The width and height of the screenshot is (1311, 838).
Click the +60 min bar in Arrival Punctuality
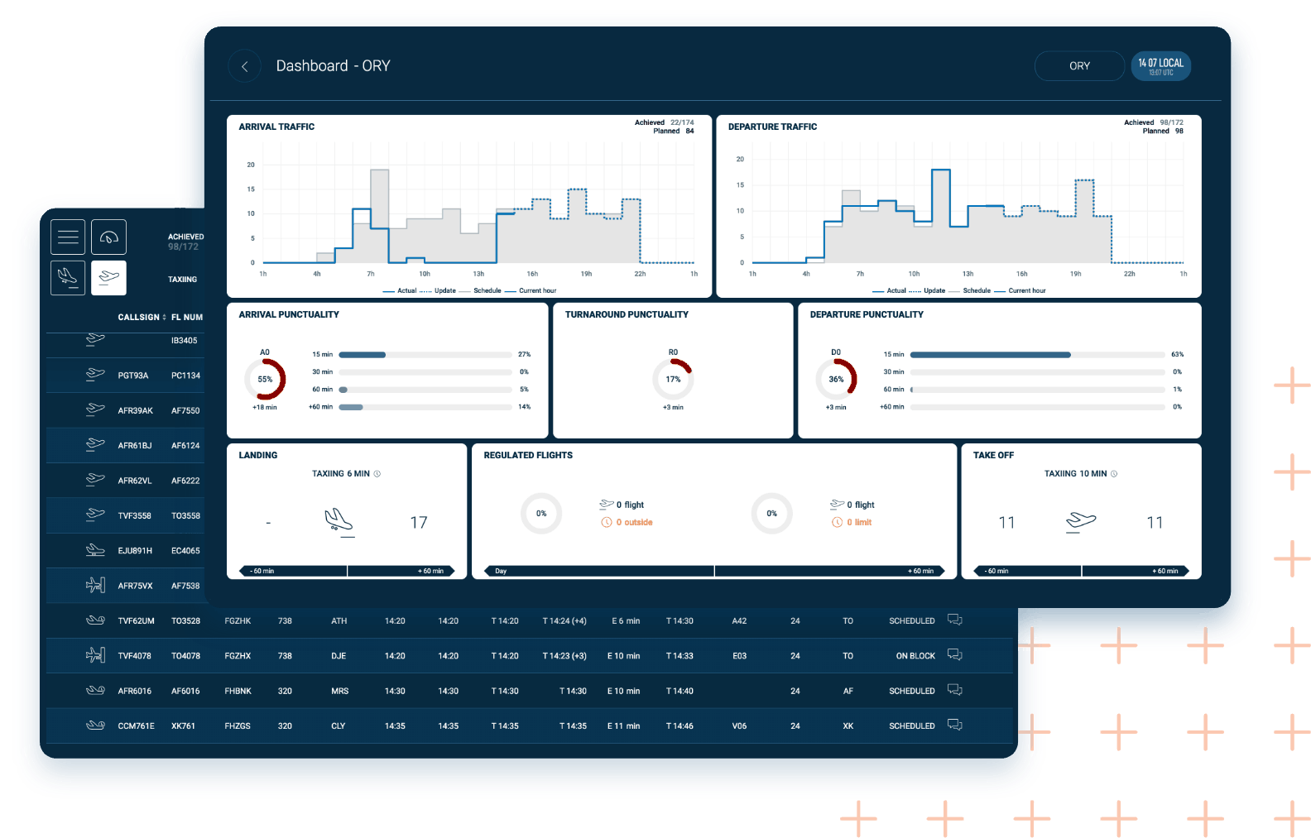coord(425,407)
